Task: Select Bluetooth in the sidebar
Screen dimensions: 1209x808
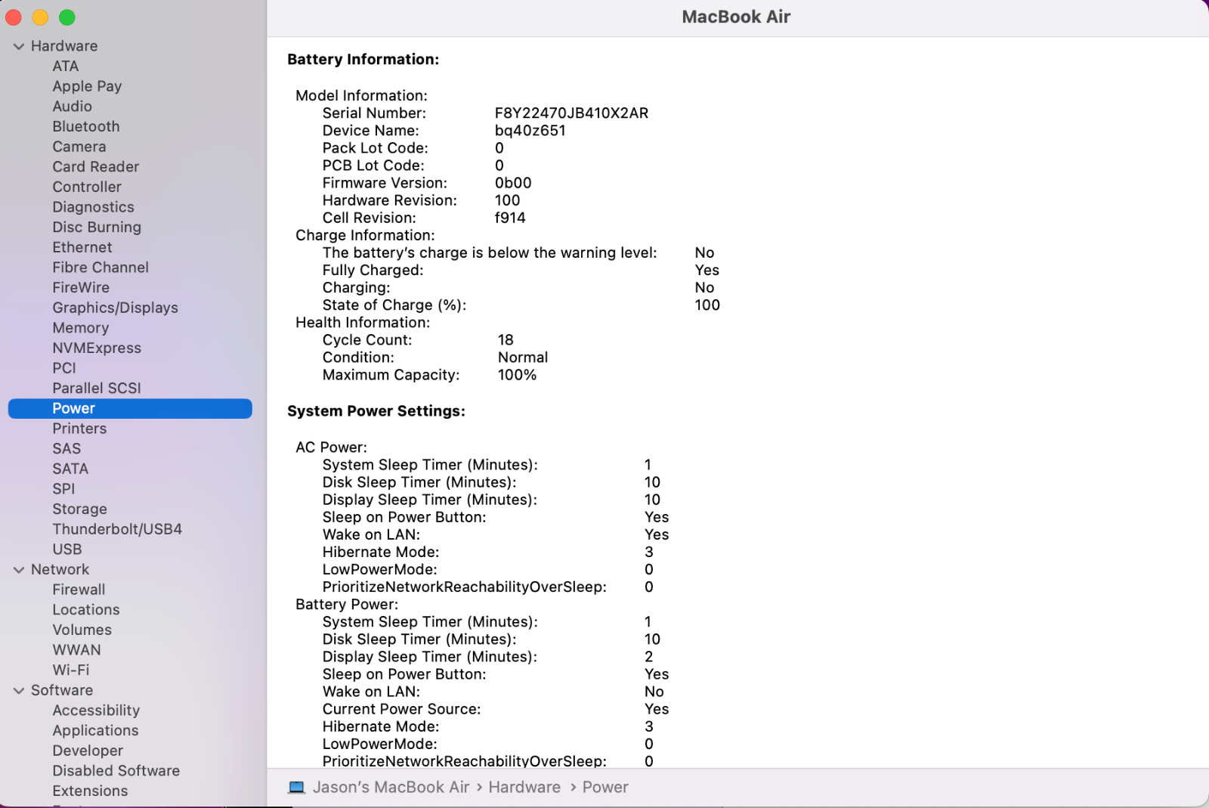Action: pyautogui.click(x=85, y=126)
